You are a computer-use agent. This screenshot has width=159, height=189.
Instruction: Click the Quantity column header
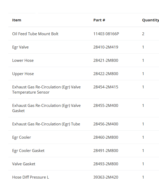click(150, 20)
